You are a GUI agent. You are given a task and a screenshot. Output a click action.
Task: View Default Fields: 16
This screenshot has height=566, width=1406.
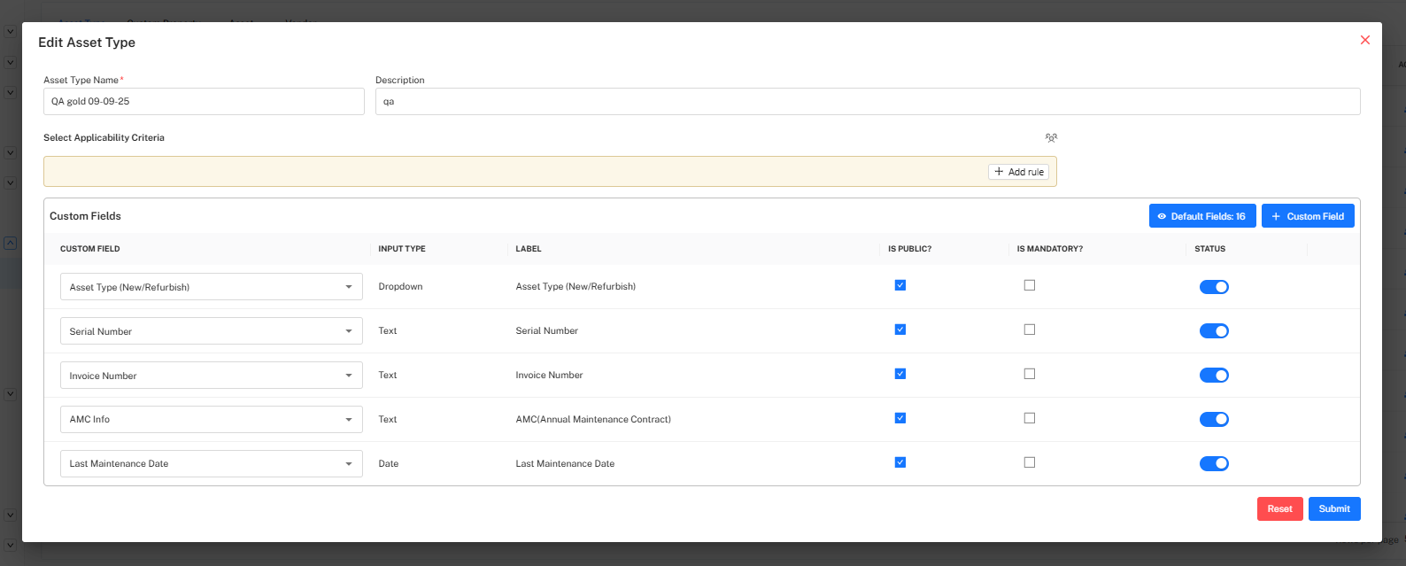point(1202,216)
